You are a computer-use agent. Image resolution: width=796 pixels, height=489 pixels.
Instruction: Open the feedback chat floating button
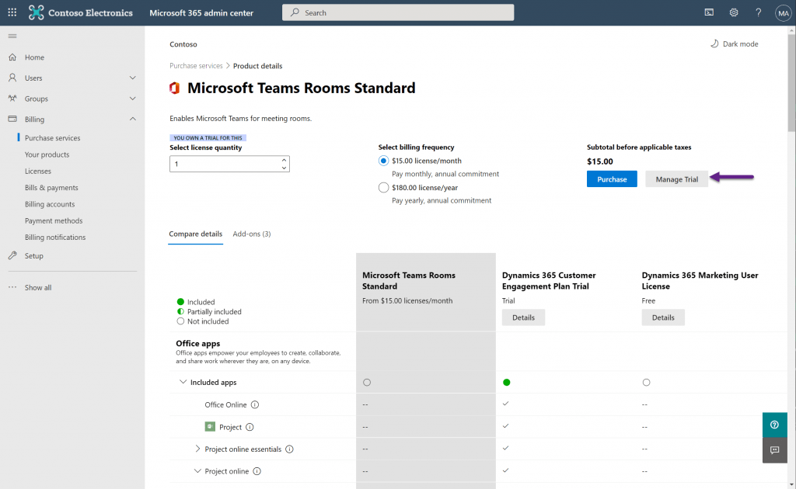tap(774, 450)
